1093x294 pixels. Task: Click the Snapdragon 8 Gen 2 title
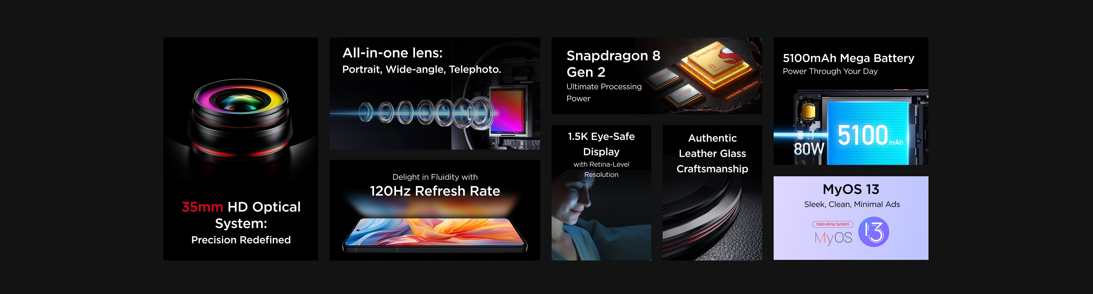(x=613, y=64)
